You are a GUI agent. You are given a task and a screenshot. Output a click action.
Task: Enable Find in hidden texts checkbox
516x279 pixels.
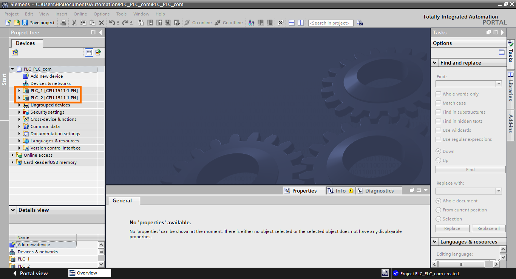438,121
